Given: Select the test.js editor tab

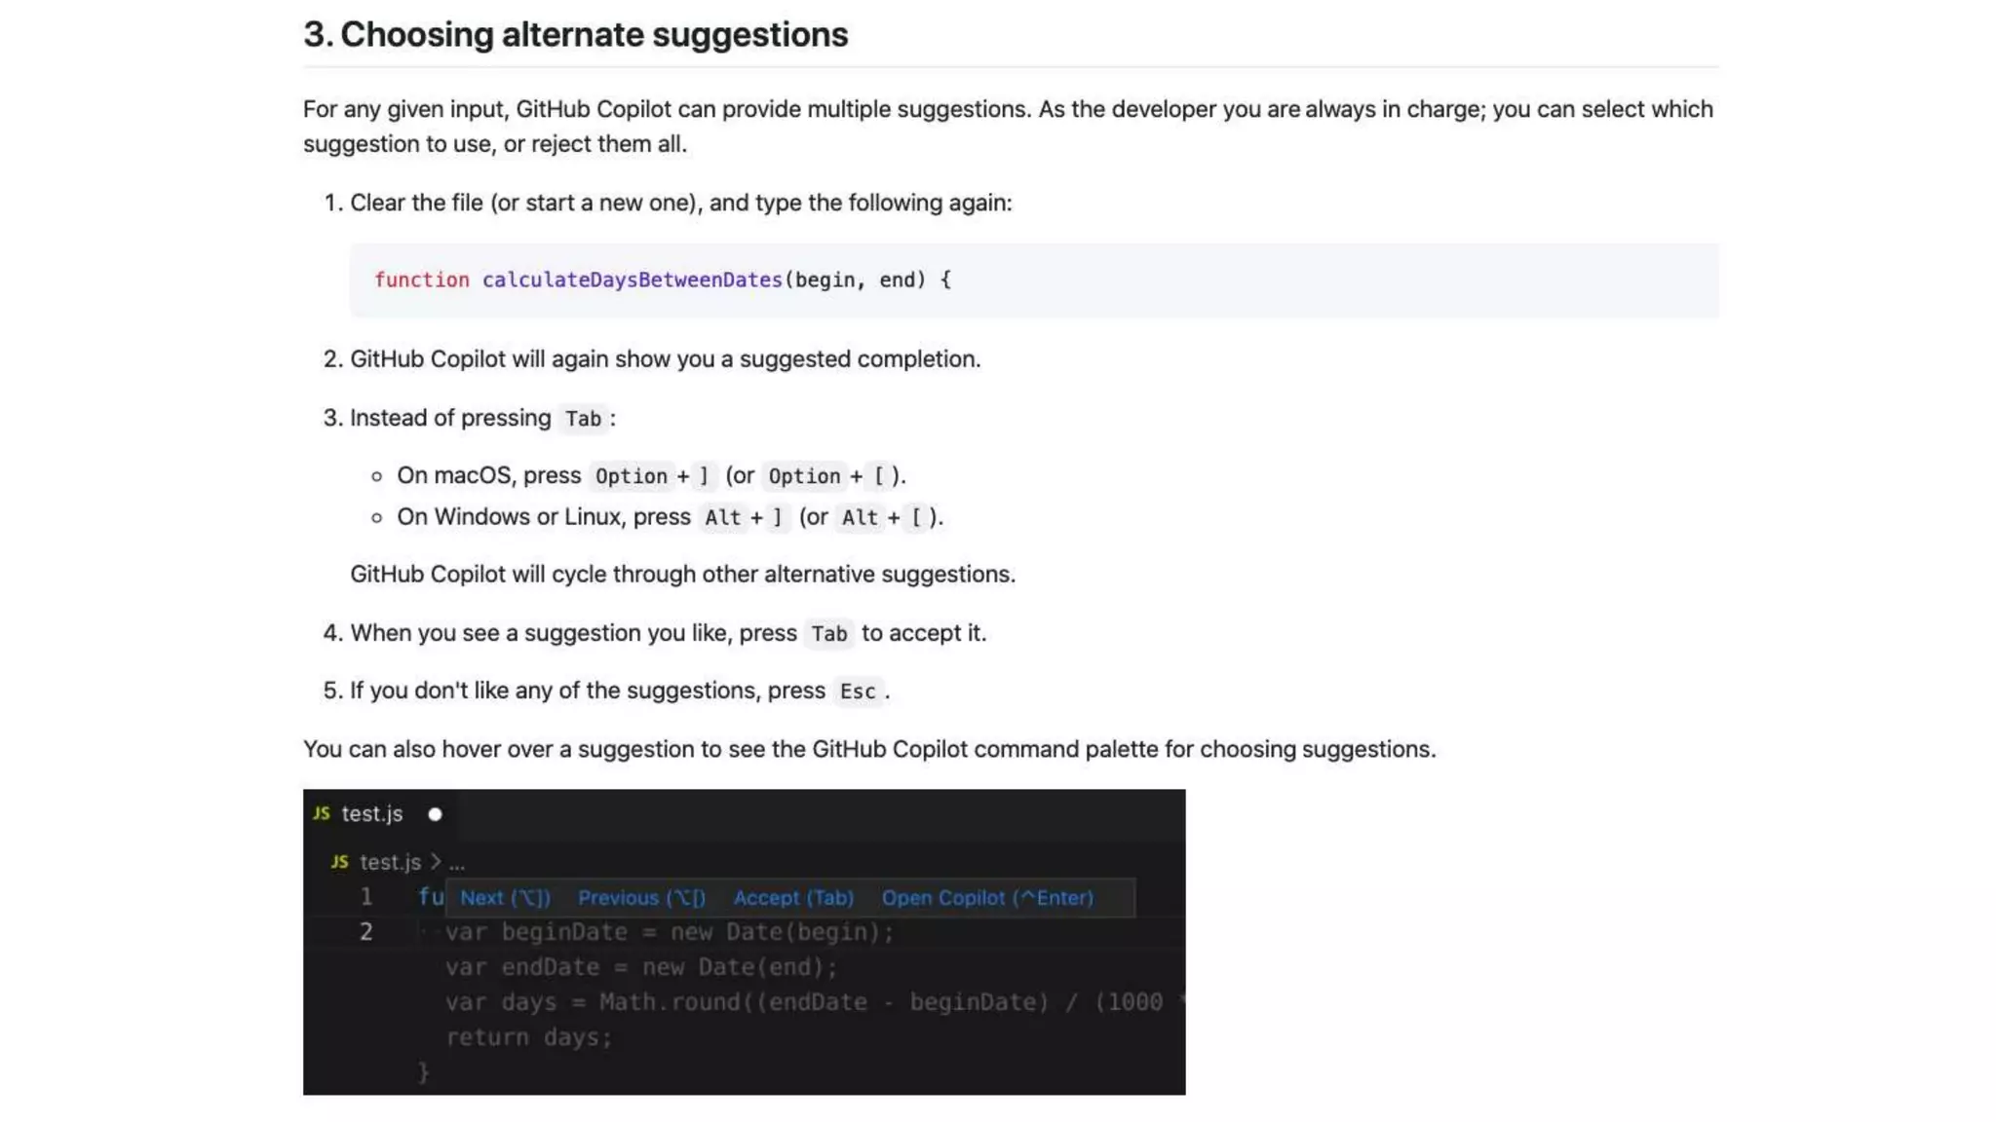Looking at the screenshot, I should click(x=371, y=814).
